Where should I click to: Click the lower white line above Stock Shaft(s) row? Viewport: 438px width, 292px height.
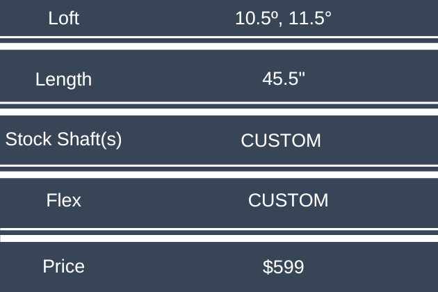click(219, 112)
